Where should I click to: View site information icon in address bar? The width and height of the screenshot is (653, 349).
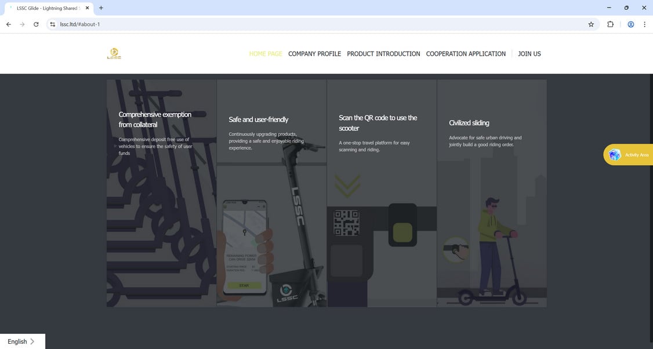tap(52, 24)
